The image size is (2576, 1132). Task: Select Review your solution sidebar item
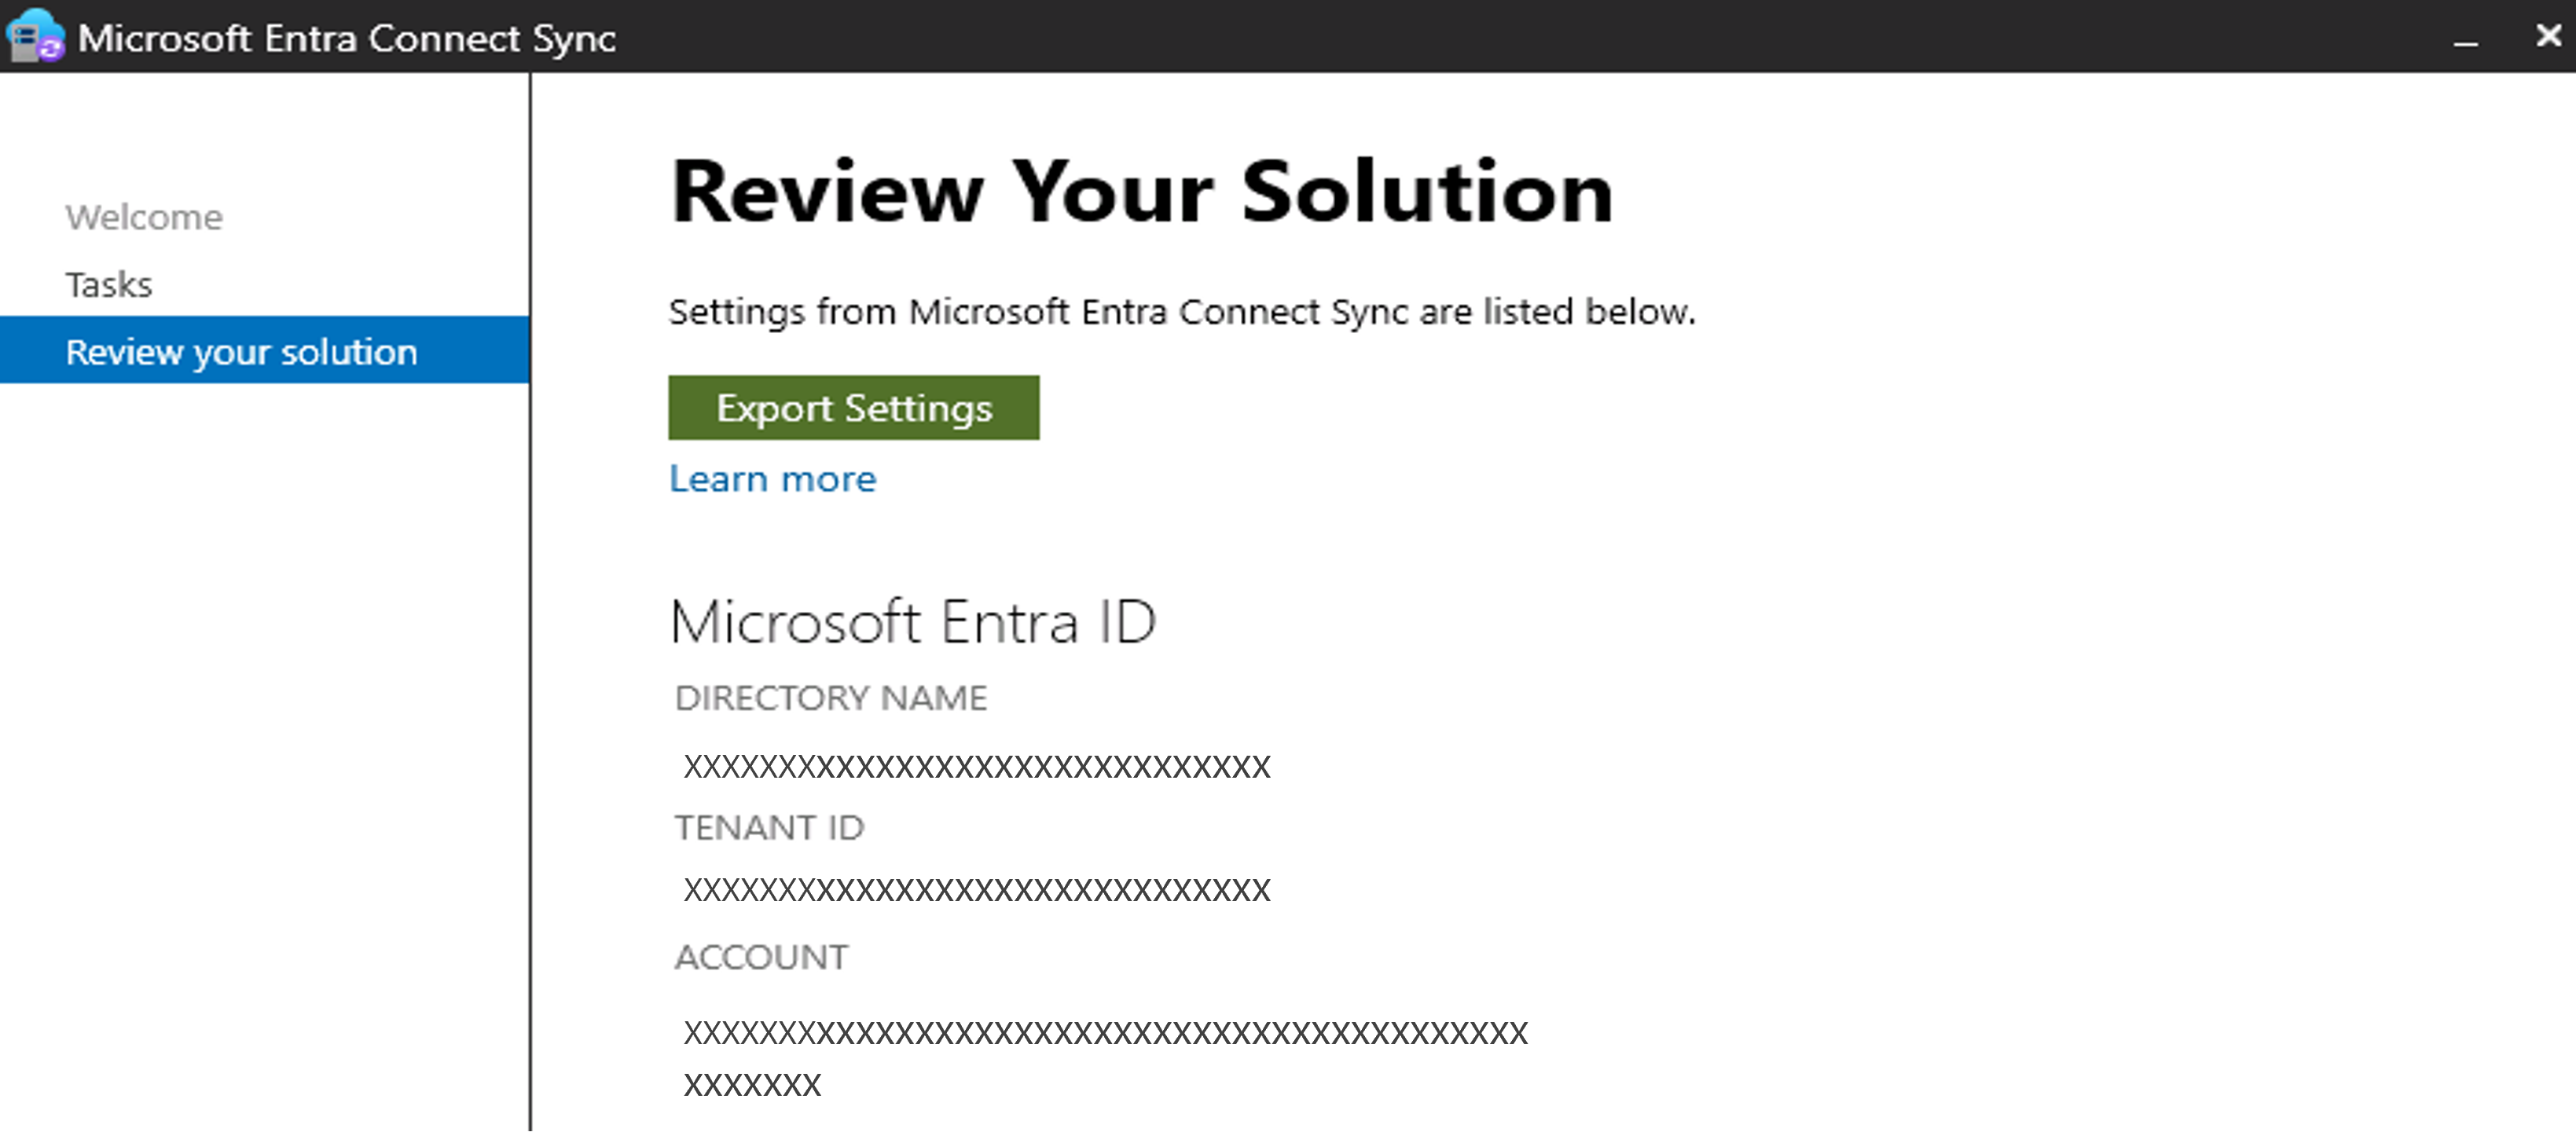tap(241, 352)
